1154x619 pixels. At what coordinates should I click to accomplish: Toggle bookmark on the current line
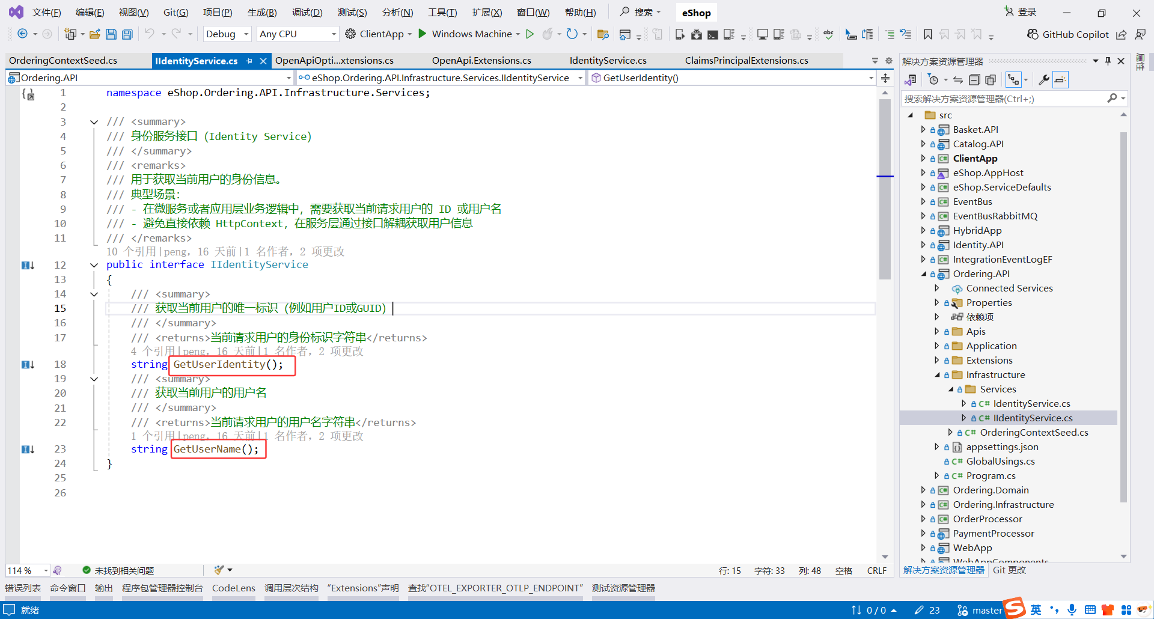point(928,34)
